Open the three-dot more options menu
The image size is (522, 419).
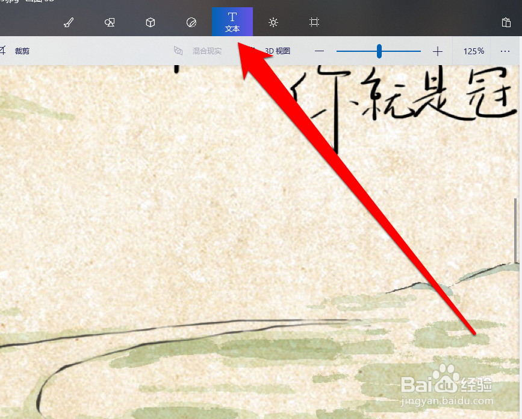(505, 51)
